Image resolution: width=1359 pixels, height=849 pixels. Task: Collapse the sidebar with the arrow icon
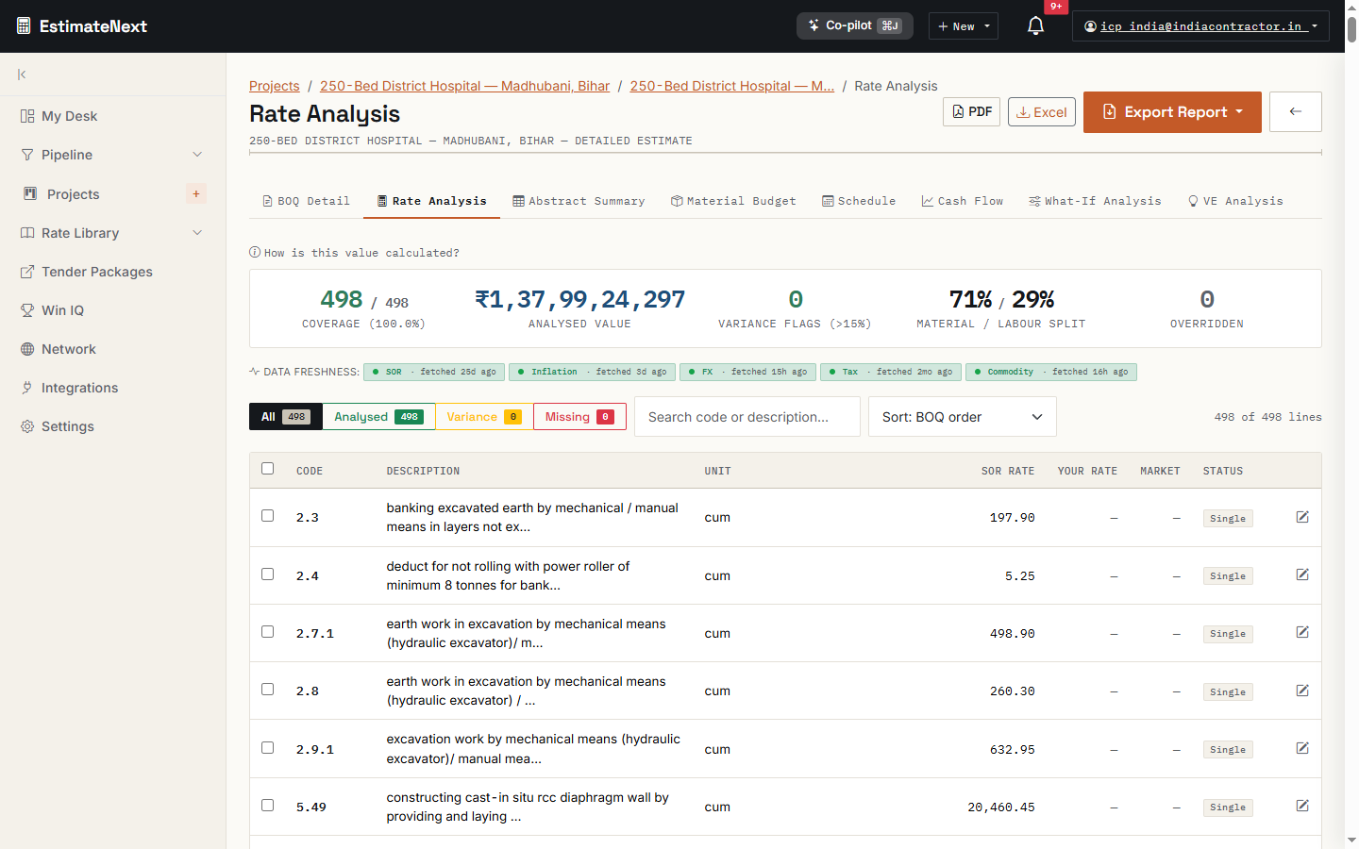(22, 75)
